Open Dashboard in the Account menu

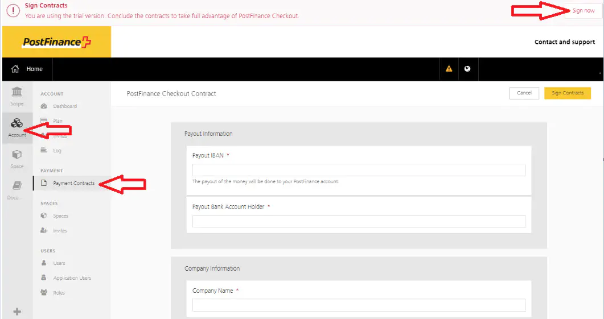point(64,106)
